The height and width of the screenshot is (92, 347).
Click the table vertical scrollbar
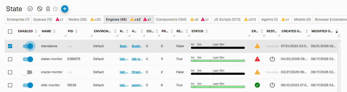click(339, 66)
